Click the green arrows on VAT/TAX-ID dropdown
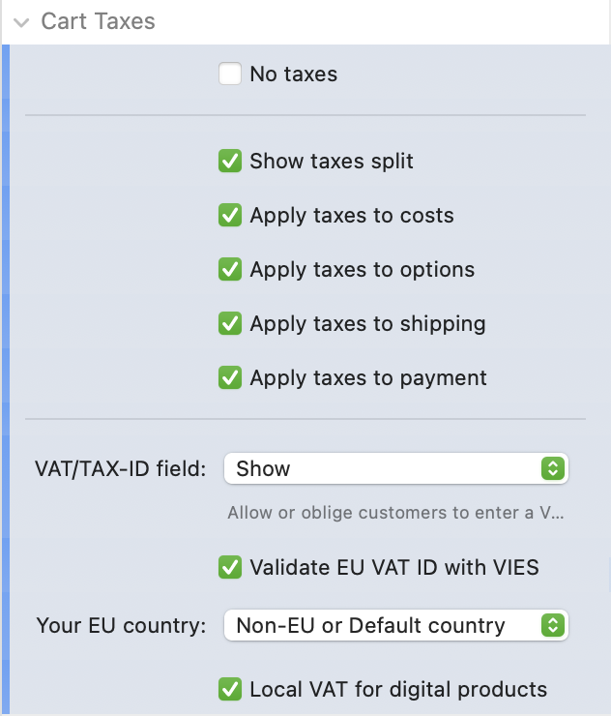 coord(552,468)
